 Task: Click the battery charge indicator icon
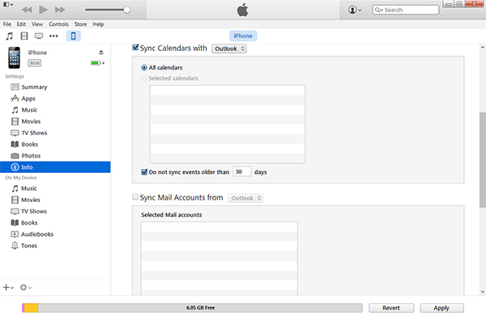point(97,63)
